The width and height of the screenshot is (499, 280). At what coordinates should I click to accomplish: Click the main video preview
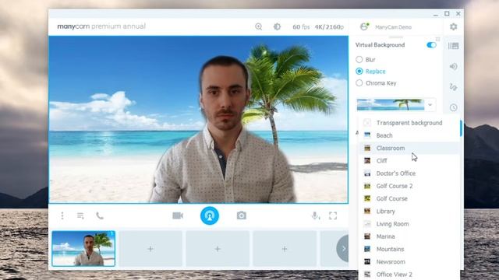point(198,119)
